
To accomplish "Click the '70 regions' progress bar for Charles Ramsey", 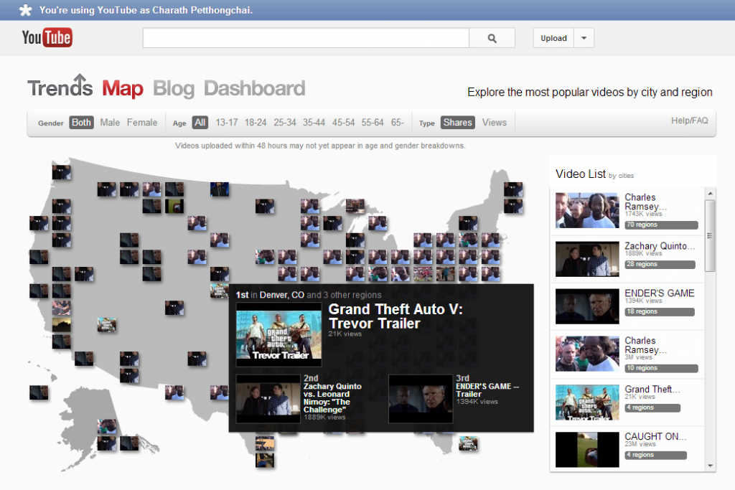I will 660,225.
